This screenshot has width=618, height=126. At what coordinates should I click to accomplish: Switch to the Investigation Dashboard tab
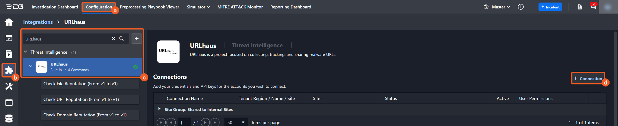55,7
